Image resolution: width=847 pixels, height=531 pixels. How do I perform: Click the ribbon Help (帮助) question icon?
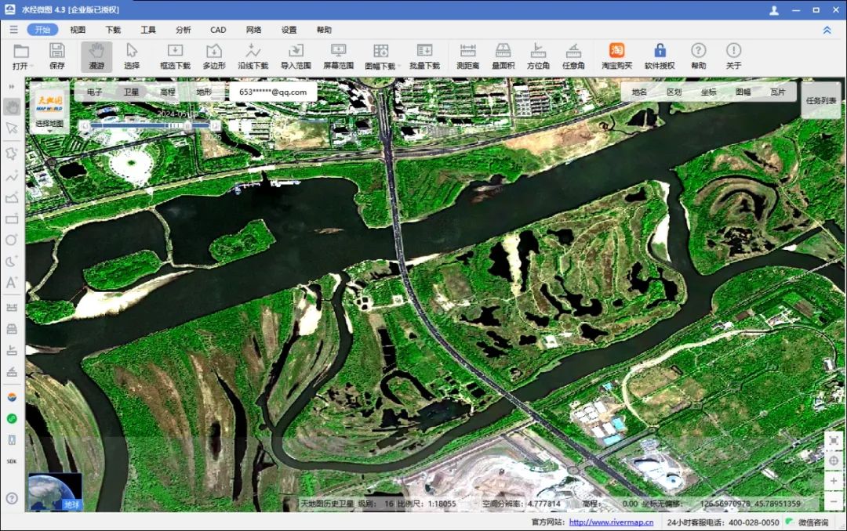coord(699,56)
